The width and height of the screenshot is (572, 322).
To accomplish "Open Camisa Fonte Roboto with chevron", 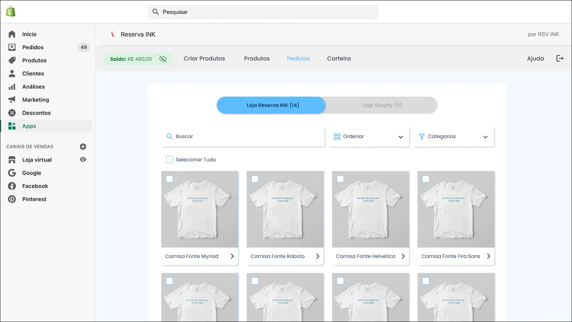I will [317, 256].
